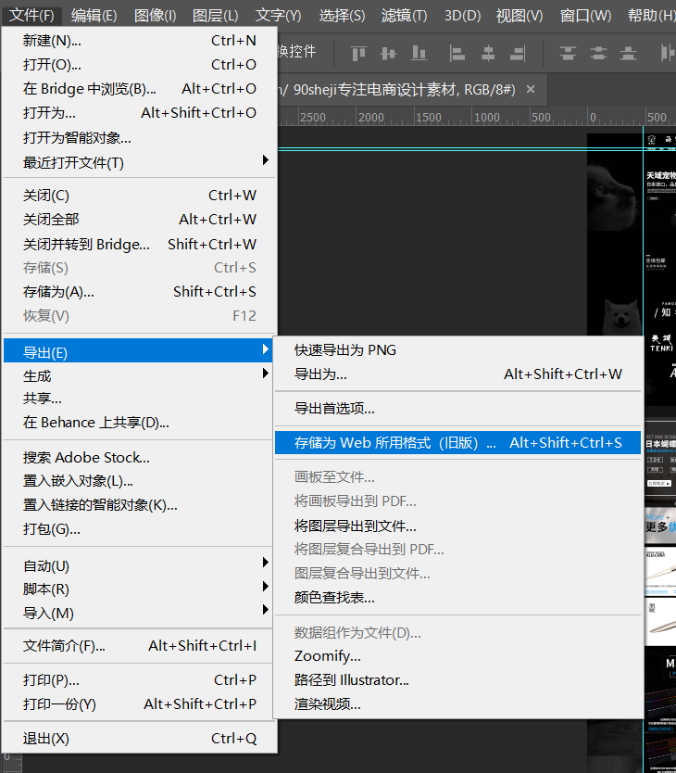Screen dimensions: 676x773
Task: Click the align bottom edges icon
Action: [x=419, y=53]
